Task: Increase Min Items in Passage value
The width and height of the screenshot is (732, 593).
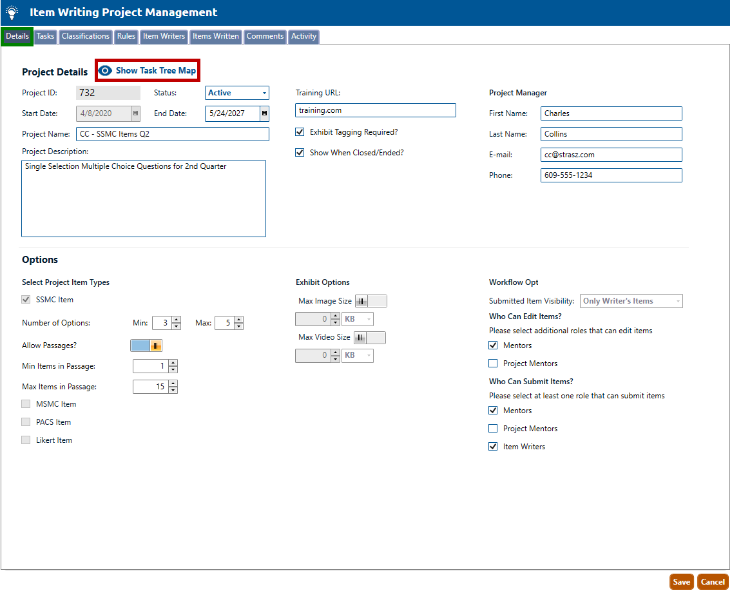Action: click(x=173, y=363)
